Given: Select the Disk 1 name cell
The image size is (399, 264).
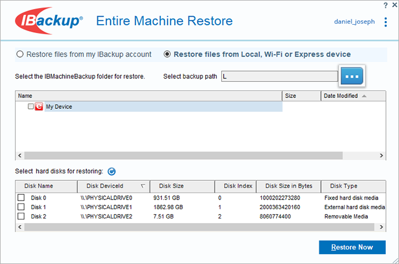Looking at the screenshot, I should [x=39, y=208].
